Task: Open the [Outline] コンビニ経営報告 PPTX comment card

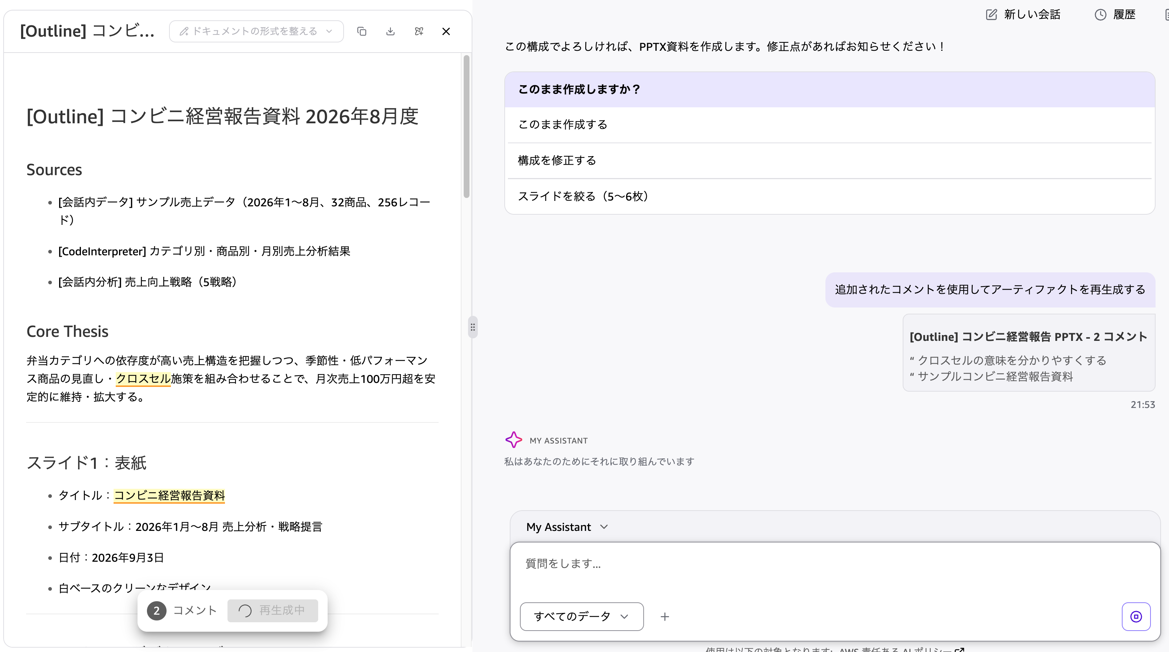Action: pyautogui.click(x=1029, y=353)
